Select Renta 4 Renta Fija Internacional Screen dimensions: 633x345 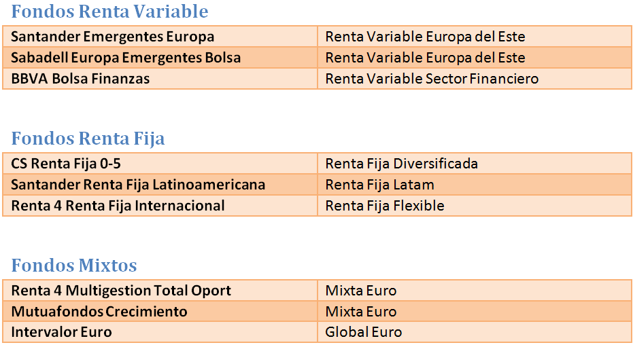(x=118, y=206)
